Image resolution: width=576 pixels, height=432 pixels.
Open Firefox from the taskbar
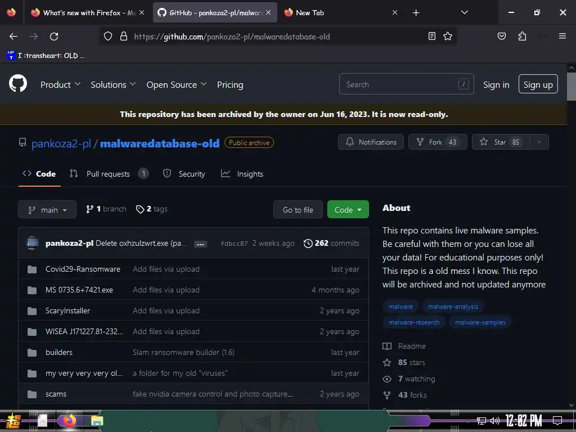69,420
